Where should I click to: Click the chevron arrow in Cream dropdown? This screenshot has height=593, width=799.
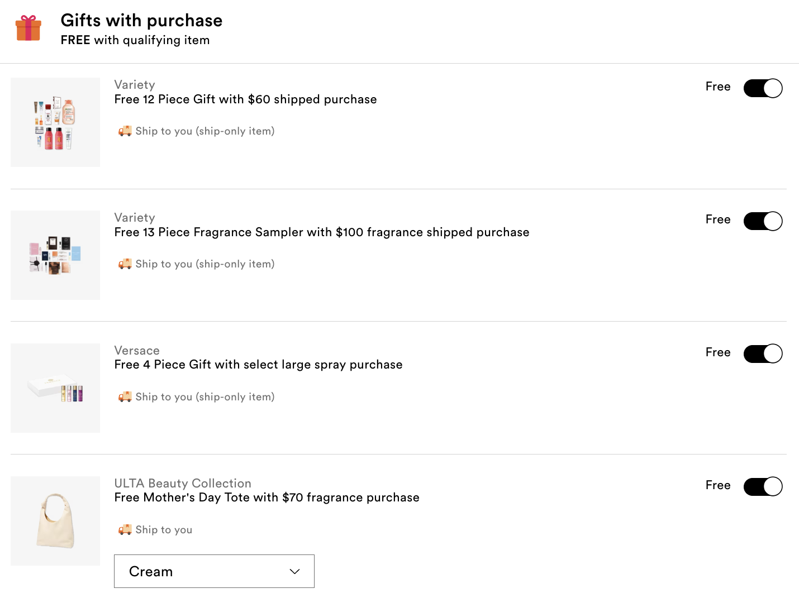coord(295,571)
